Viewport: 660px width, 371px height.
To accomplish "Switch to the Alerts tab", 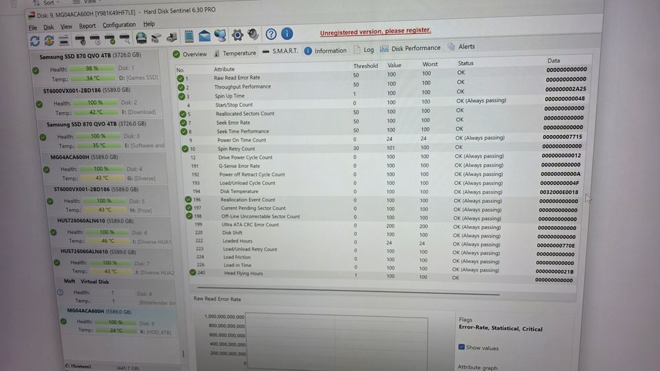I will click(x=461, y=47).
